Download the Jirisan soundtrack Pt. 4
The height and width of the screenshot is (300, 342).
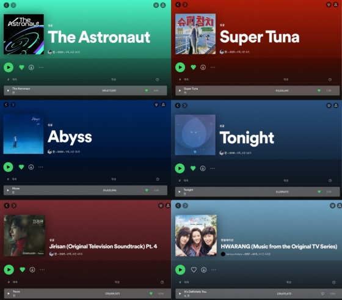click(x=32, y=270)
